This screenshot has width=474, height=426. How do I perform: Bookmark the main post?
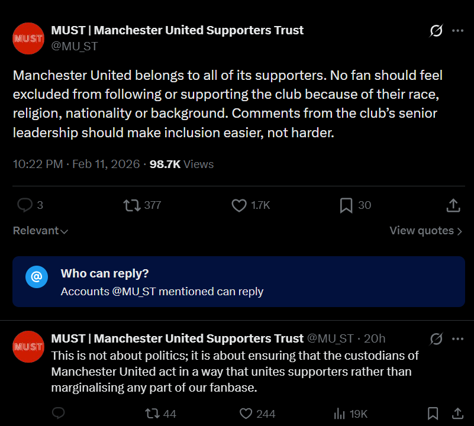346,205
